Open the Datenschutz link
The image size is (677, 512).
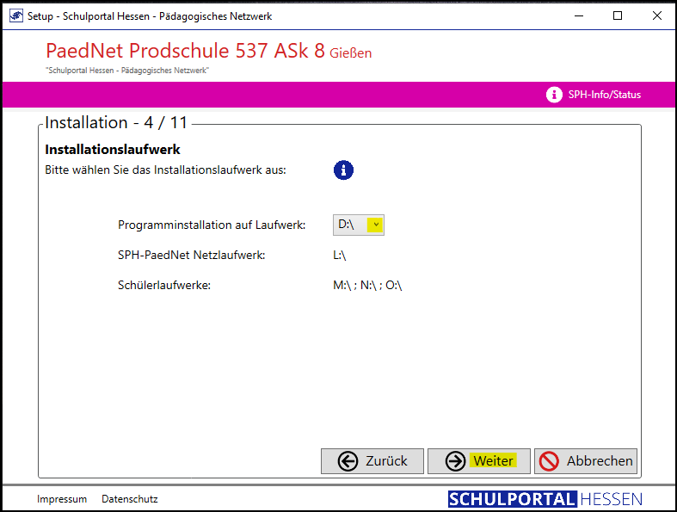(x=130, y=499)
